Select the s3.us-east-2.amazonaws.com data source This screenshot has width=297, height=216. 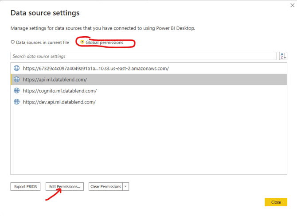tap(149, 68)
